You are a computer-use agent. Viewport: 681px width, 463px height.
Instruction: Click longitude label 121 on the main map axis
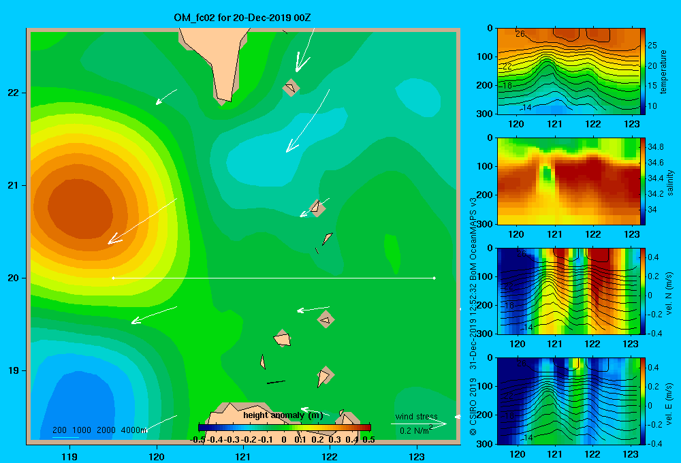click(243, 456)
